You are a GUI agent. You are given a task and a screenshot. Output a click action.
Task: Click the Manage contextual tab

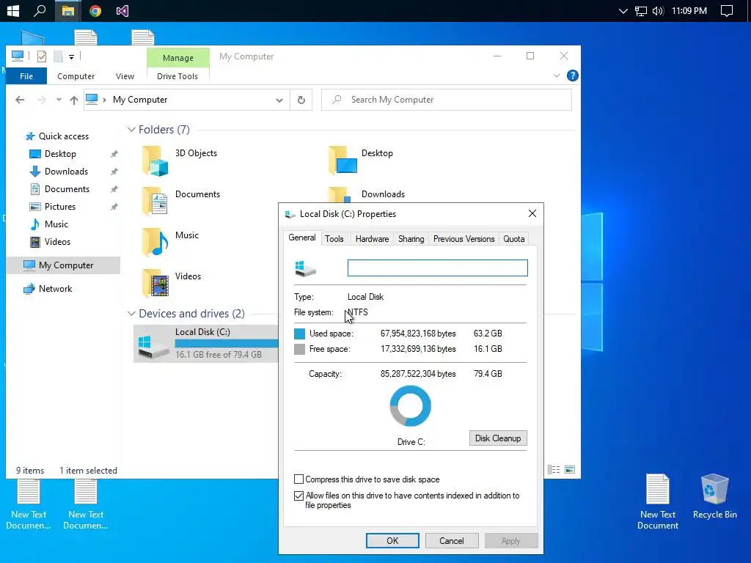pyautogui.click(x=178, y=57)
